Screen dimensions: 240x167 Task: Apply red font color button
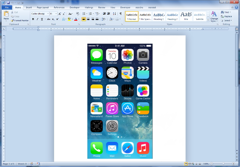pyautogui.click(x=76, y=19)
